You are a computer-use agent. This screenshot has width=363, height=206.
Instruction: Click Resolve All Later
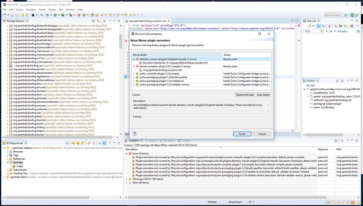(x=245, y=95)
